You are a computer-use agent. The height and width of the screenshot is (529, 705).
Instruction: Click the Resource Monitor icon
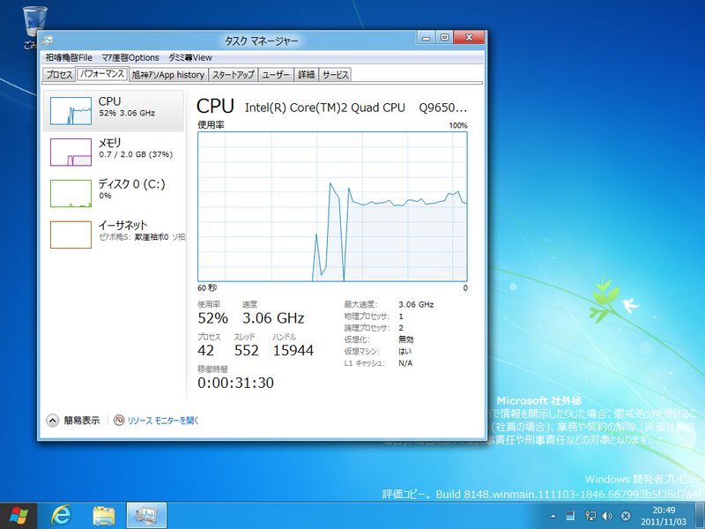pyautogui.click(x=119, y=421)
